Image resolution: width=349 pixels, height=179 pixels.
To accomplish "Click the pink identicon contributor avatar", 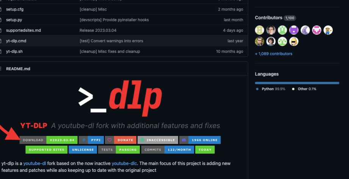I will point(317,30).
